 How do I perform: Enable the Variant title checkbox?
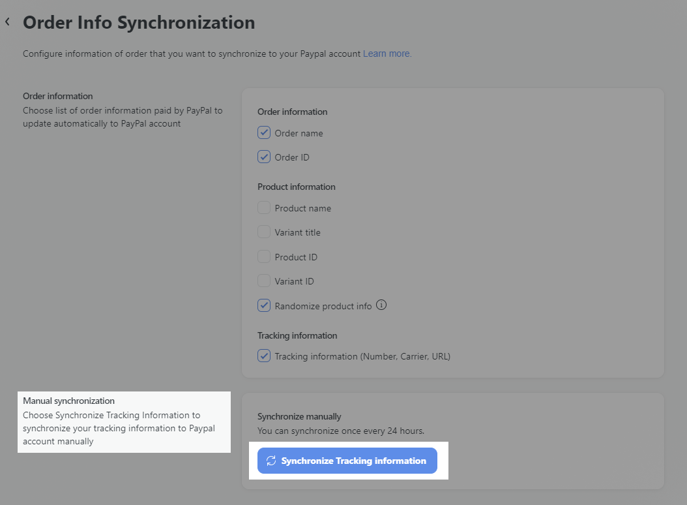pos(264,232)
